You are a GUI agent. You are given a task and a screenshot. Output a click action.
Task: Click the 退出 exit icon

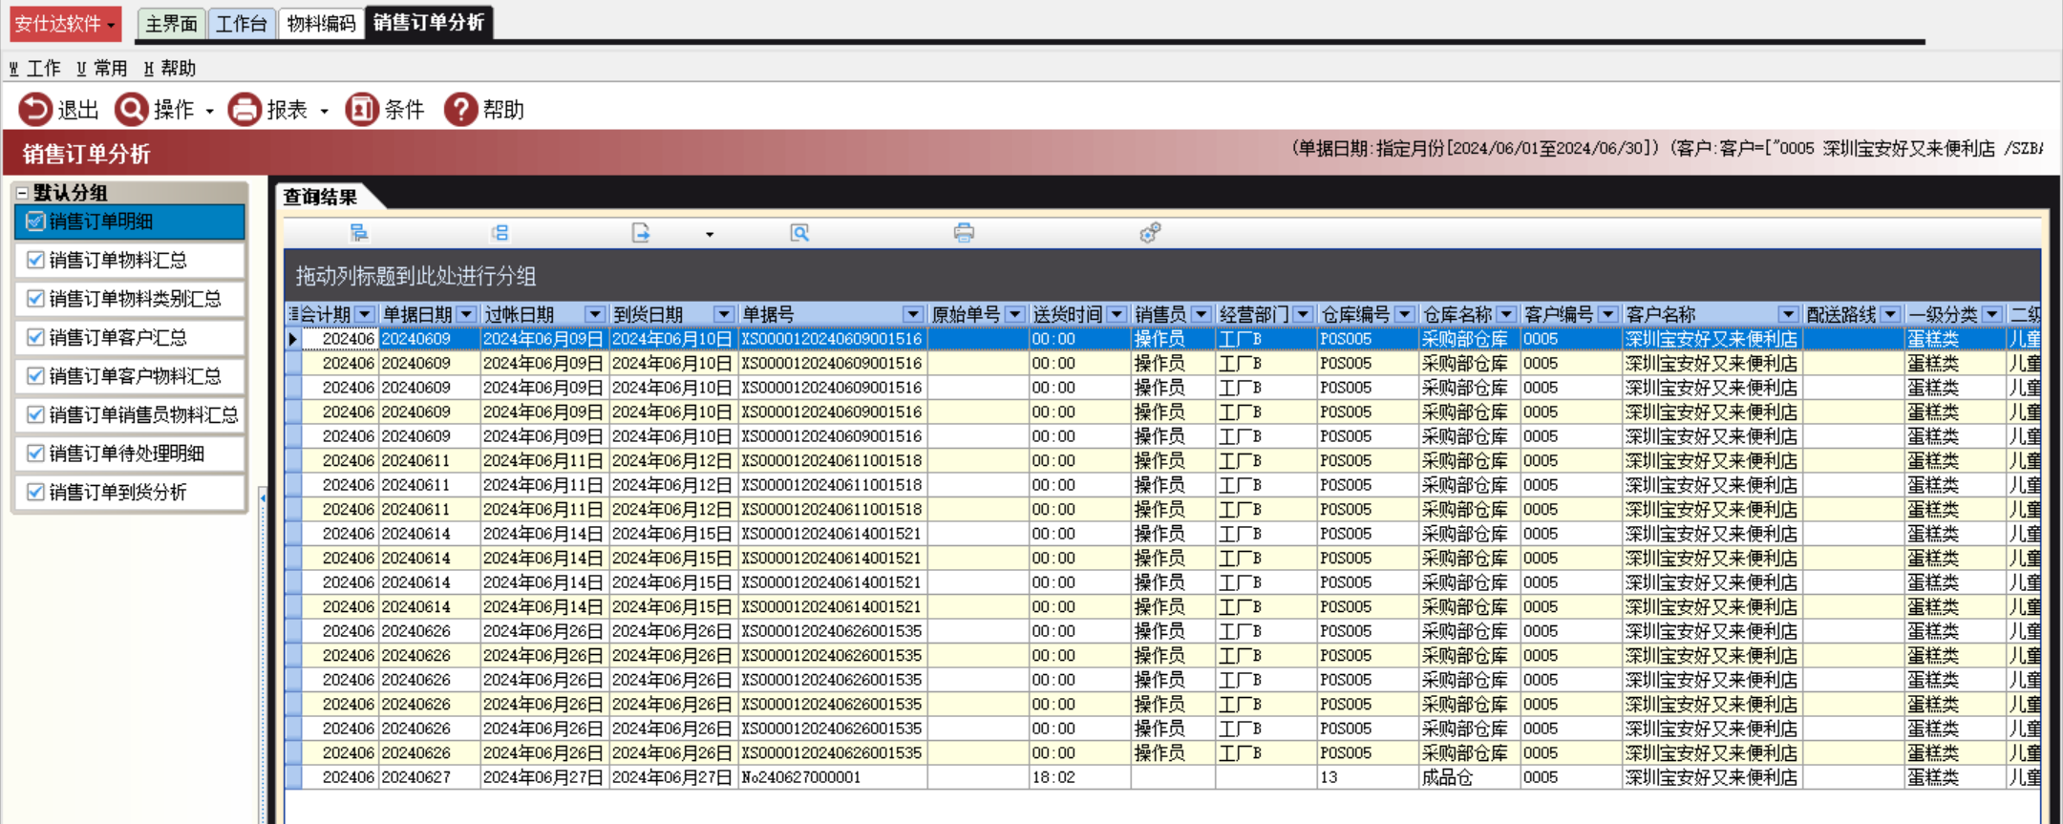(35, 110)
